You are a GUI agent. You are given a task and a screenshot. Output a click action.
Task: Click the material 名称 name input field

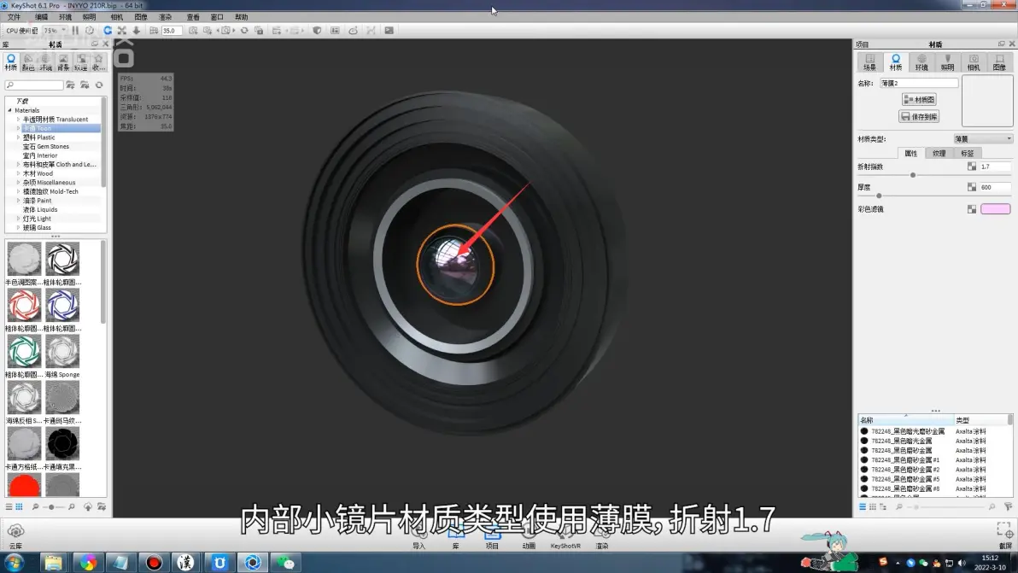919,83
